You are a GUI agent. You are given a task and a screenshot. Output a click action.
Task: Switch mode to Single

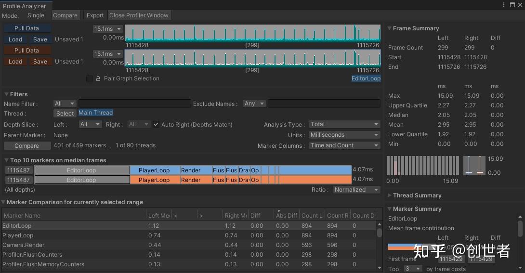tap(36, 15)
